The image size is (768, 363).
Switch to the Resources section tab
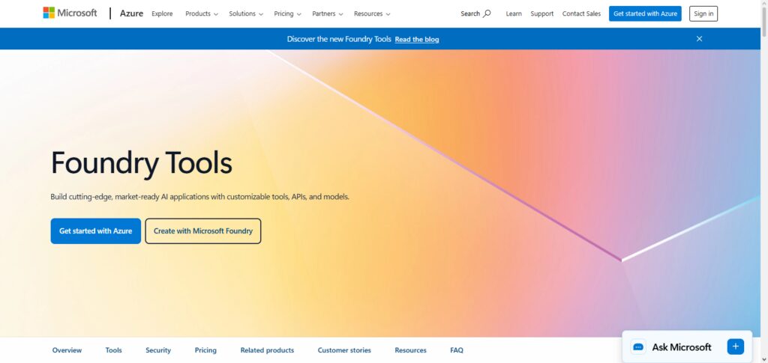410,350
